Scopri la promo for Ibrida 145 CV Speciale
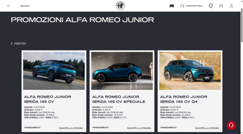 139,128
